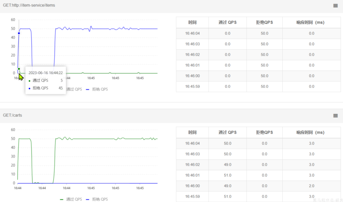Click the 16:45:59 time cell in item-service table
Screen dimensions: 343x202
pyautogui.click(x=192, y=86)
